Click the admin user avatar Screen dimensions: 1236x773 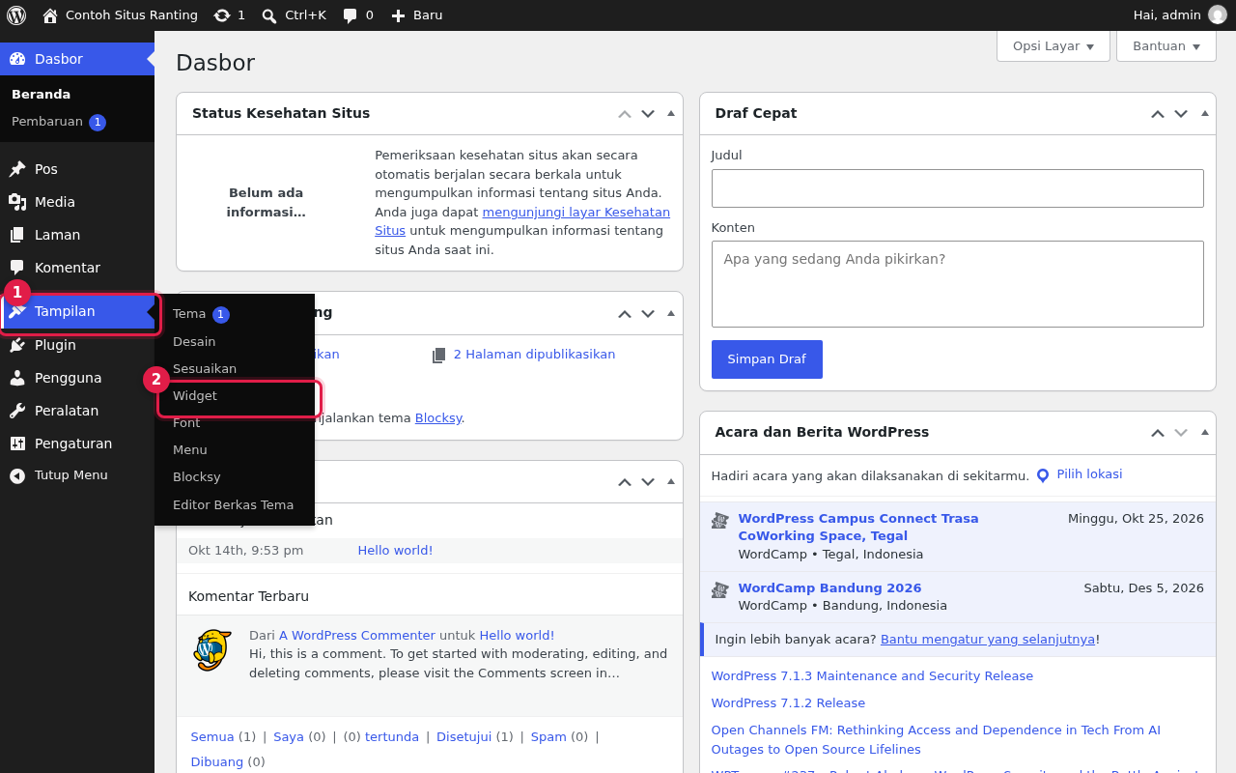pyautogui.click(x=1218, y=15)
